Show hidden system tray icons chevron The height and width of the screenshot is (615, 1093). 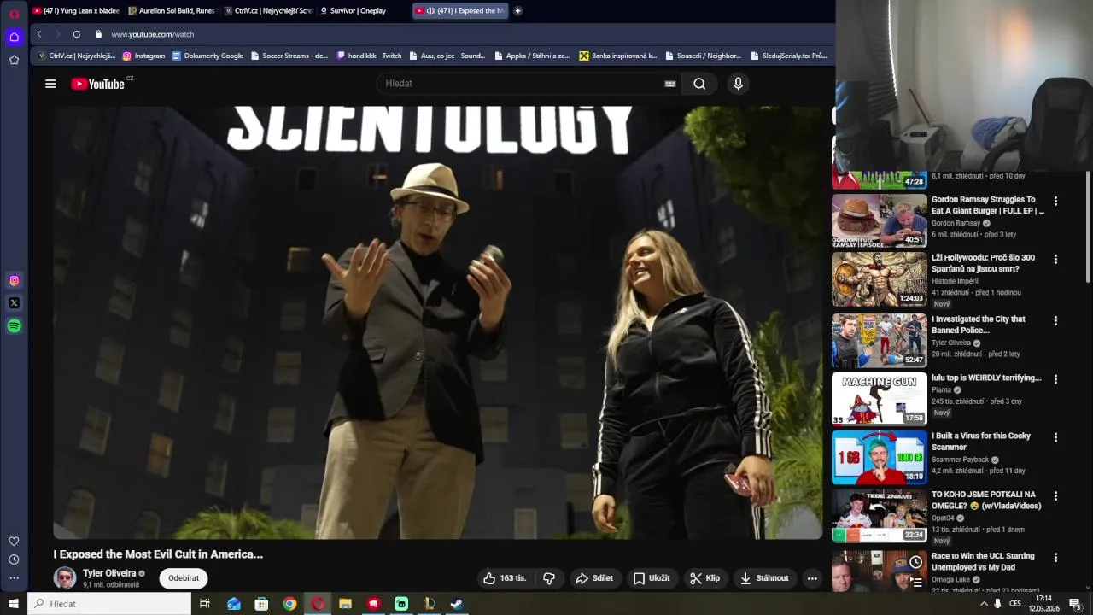[x=984, y=604]
